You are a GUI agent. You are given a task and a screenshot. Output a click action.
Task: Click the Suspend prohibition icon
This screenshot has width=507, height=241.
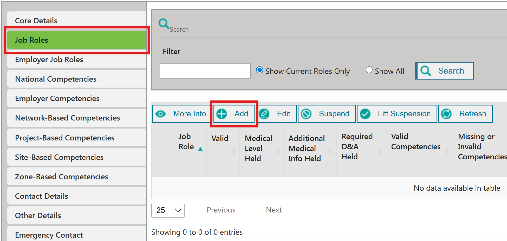click(x=306, y=114)
